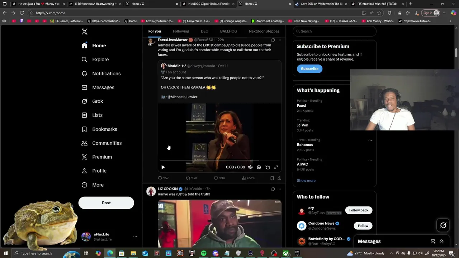Click the browser address bar
The width and height of the screenshot is (459, 258).
pyautogui.click(x=194, y=13)
